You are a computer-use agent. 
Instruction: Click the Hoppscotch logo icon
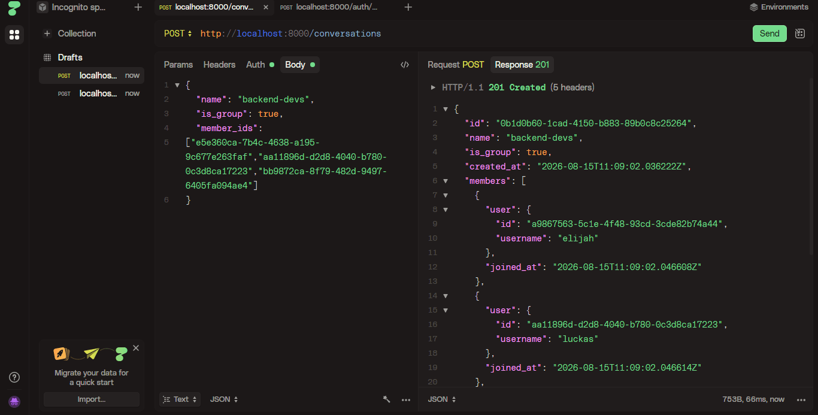(x=14, y=8)
